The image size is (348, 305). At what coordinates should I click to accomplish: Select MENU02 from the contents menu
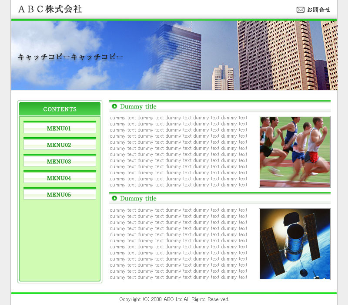tap(60, 144)
